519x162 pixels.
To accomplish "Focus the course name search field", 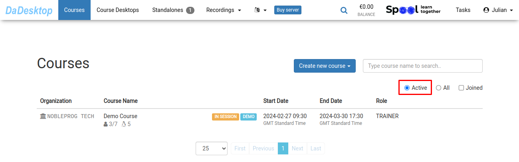I will pos(423,66).
